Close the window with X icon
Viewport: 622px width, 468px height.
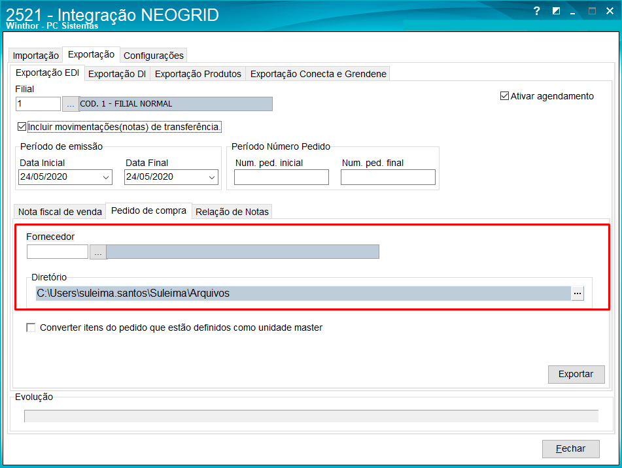610,11
